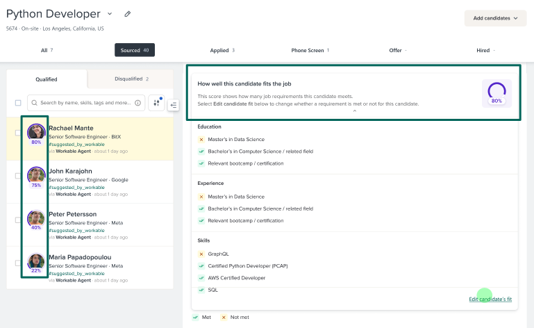Click the collapse candidate list panel icon
The image size is (534, 328).
point(174,105)
